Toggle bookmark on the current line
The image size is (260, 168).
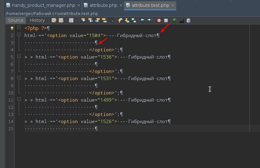tap(134, 21)
